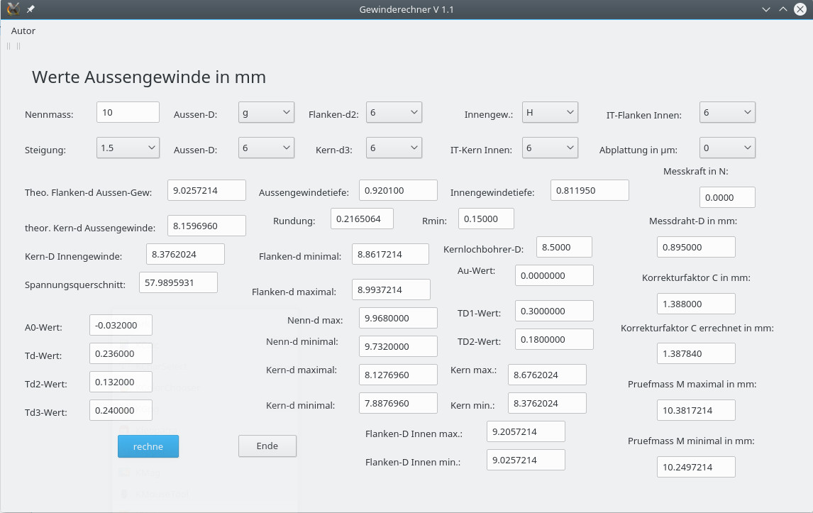The height and width of the screenshot is (513, 813).
Task: Click the Au-Wert field
Action: (x=554, y=275)
